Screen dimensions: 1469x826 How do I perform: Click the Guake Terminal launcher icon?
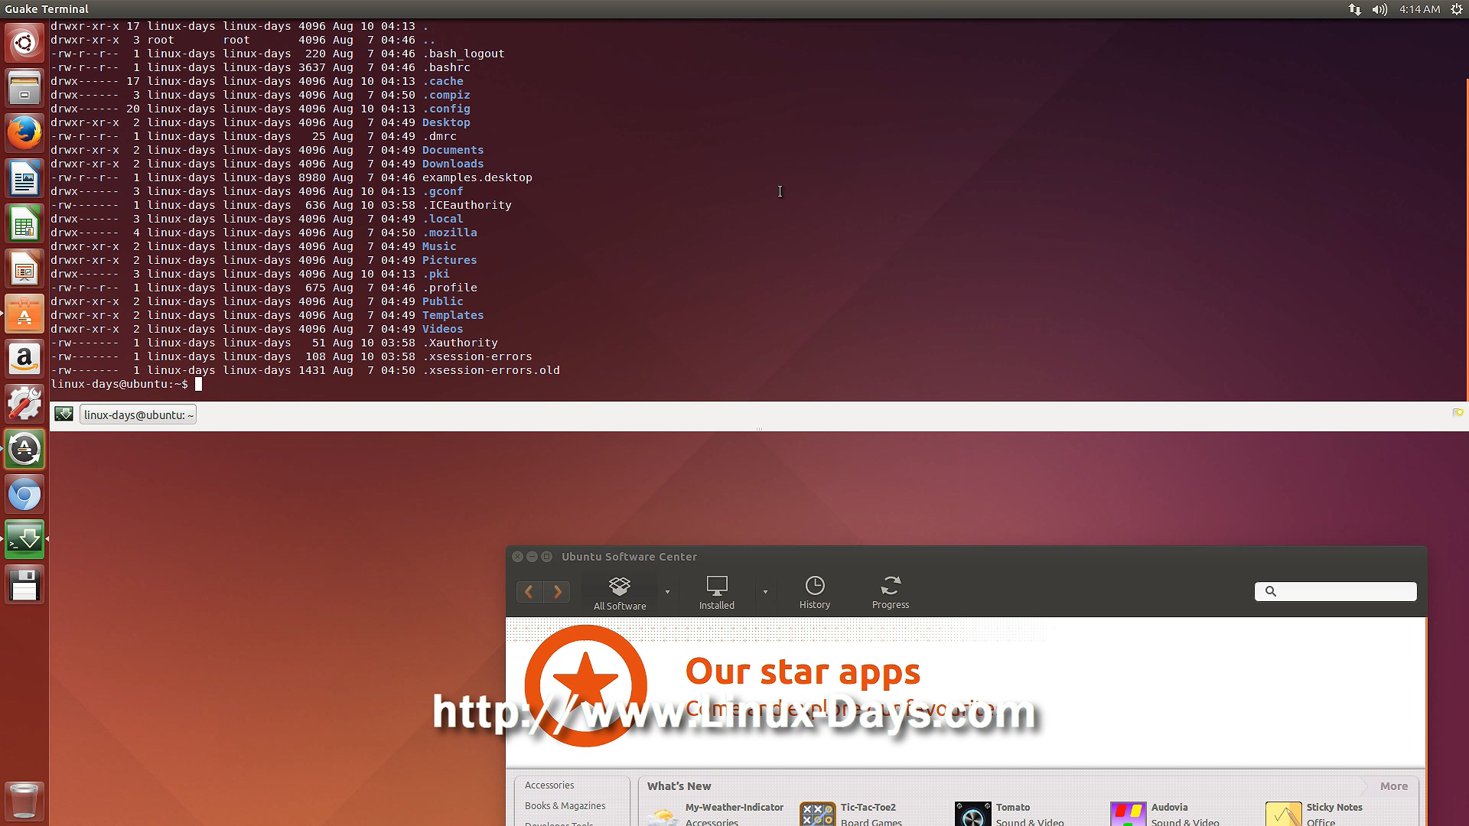pyautogui.click(x=24, y=539)
